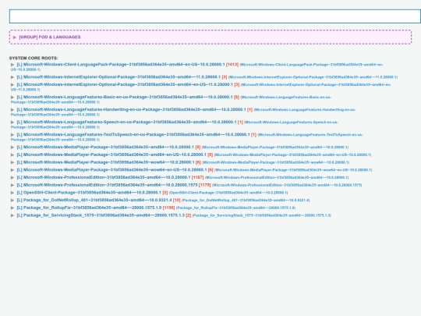Click the red [1167] count
This screenshot has width=421, height=316.
[x=197, y=177]
